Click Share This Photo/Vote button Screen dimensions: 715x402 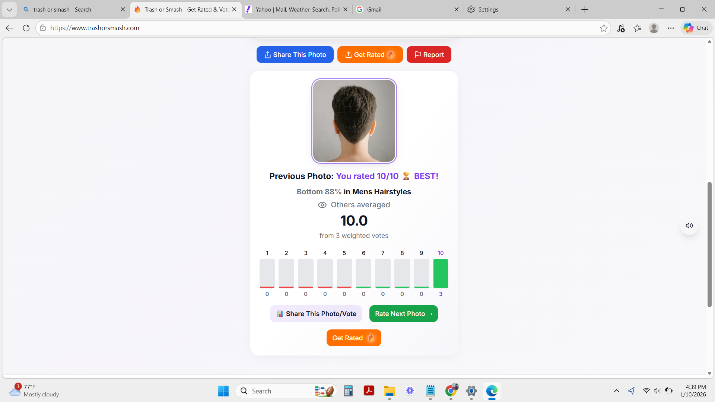[316, 314]
